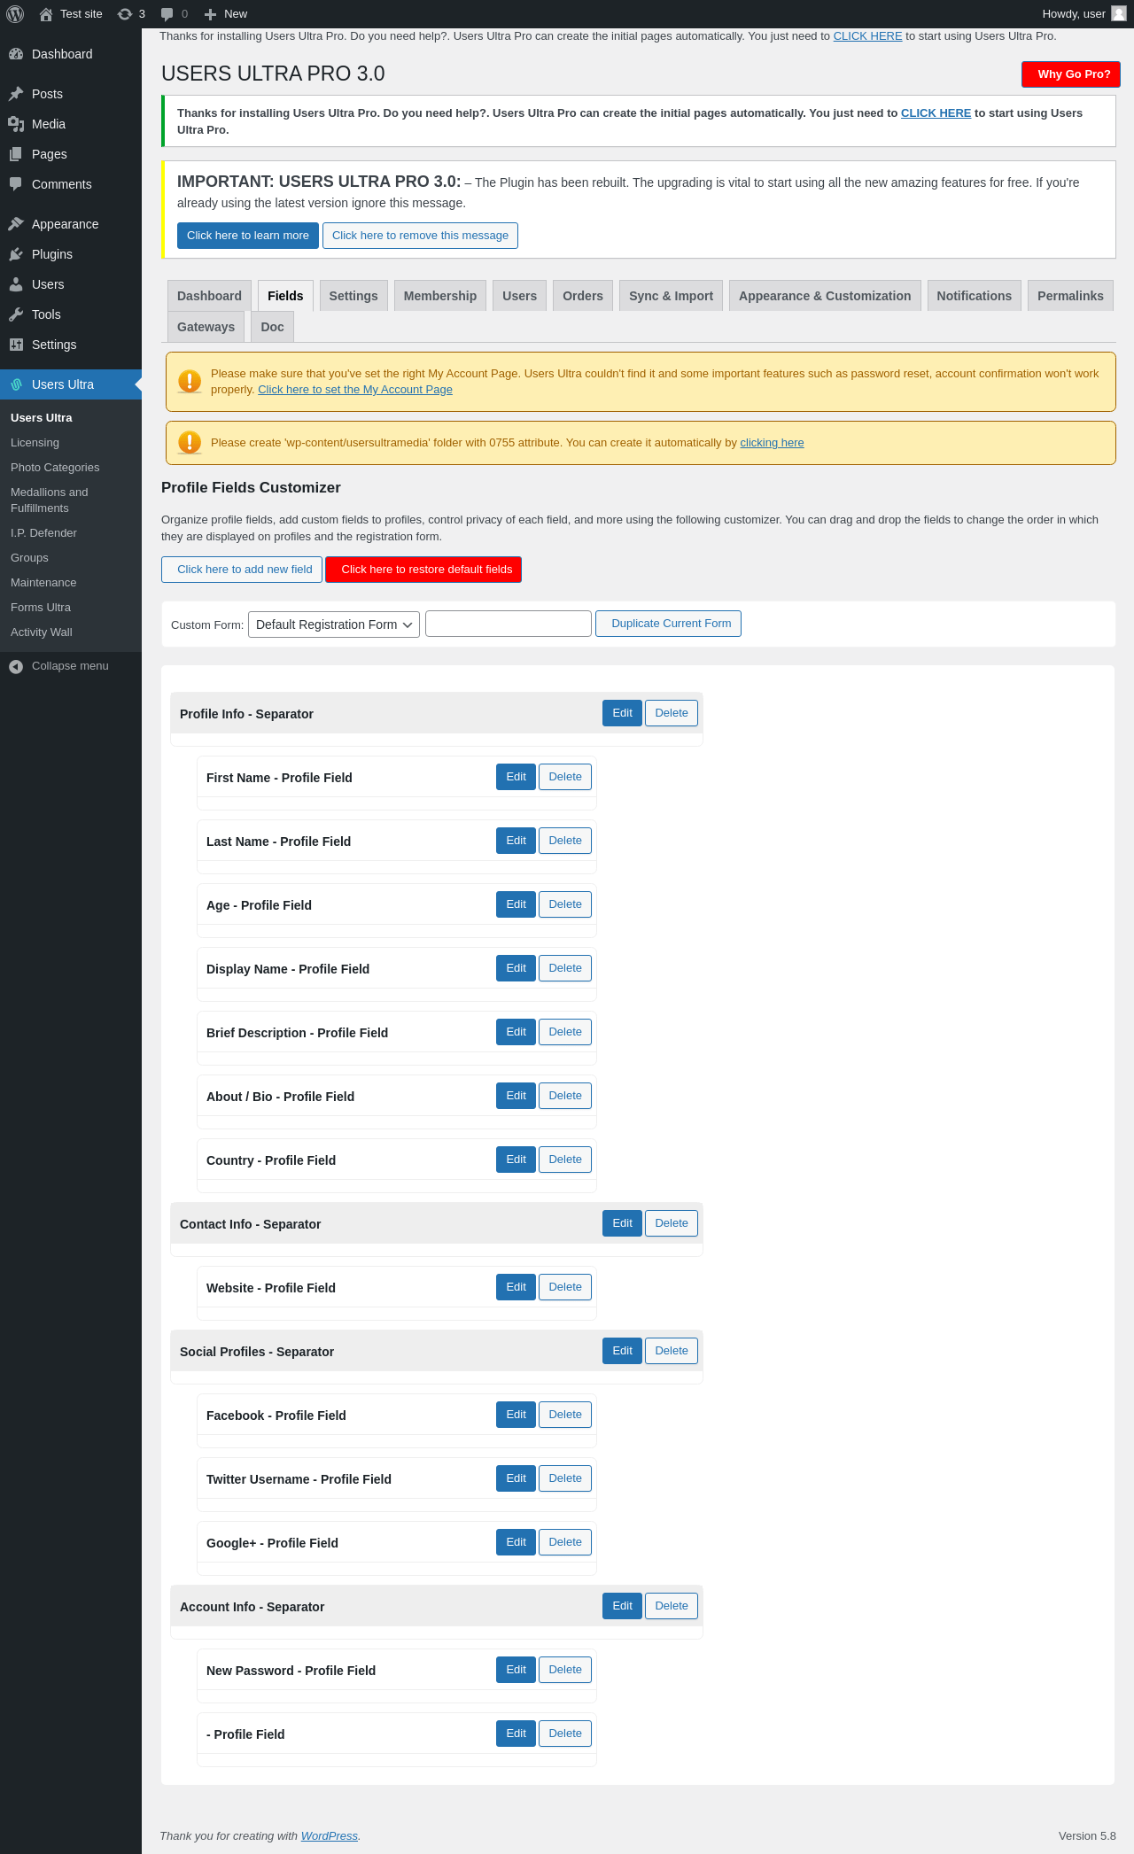Delete the Display Name profile field
1134x1854 pixels.
click(565, 968)
